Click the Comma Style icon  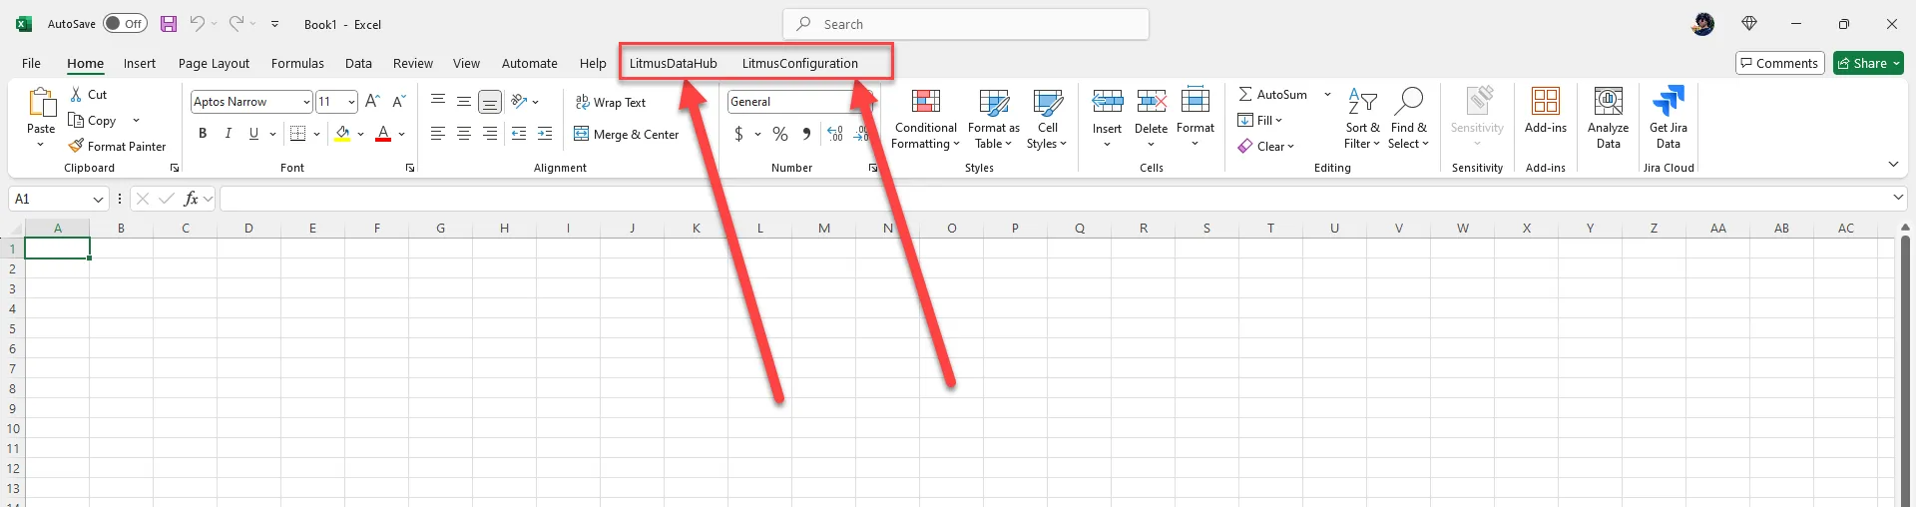[806, 134]
